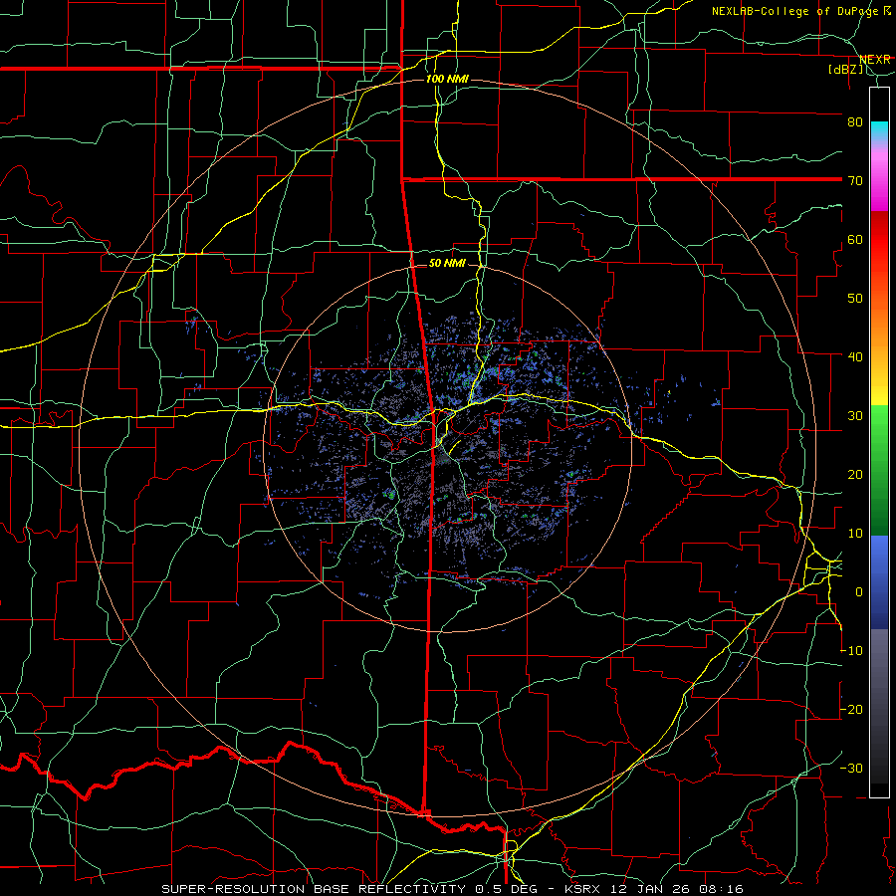The width and height of the screenshot is (896, 896).
Task: Click the 20 value on the dBZ scale
Action: [x=855, y=474]
